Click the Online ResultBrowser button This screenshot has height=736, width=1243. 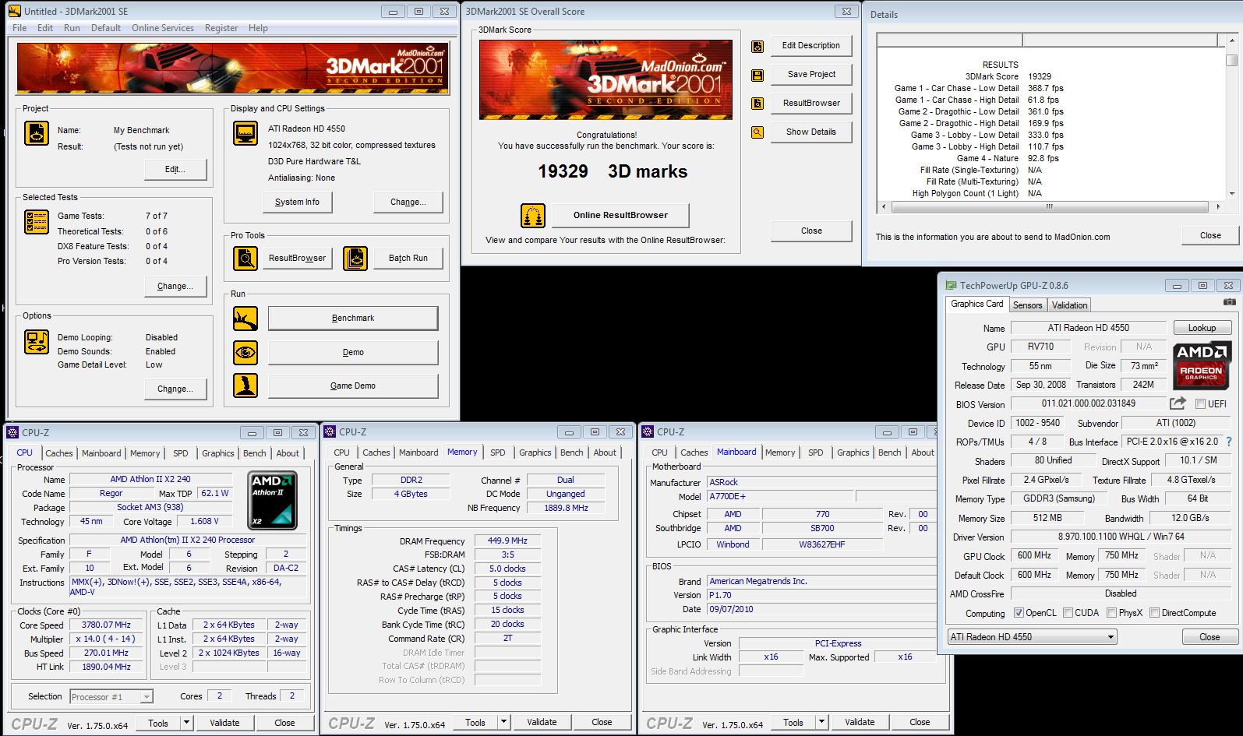point(620,216)
